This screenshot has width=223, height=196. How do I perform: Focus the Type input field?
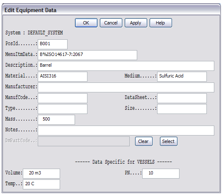click(63, 109)
